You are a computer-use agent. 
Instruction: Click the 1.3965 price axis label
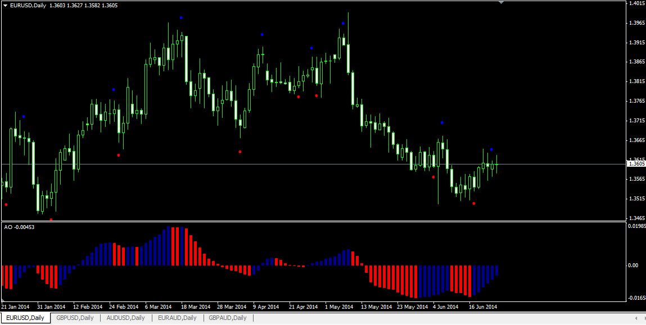[x=636, y=22]
